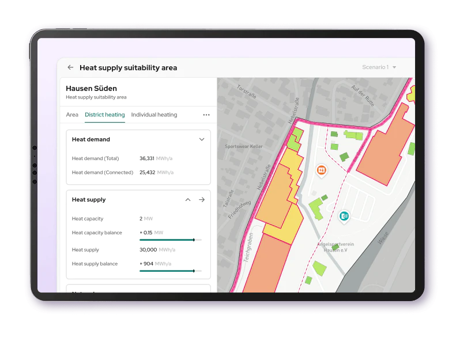Select the District heating tab
The width and height of the screenshot is (460, 342).
coord(104,115)
